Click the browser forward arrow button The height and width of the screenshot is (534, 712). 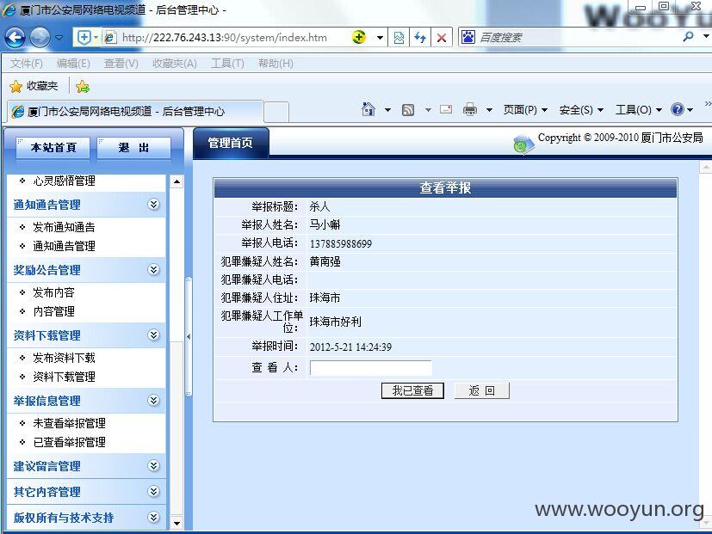(x=40, y=37)
